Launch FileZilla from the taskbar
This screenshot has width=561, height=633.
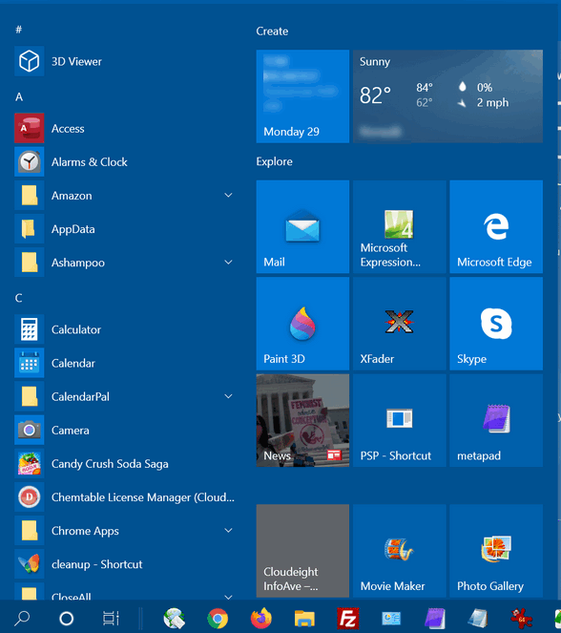tap(347, 618)
